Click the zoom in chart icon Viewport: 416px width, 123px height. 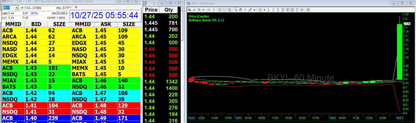point(220,10)
